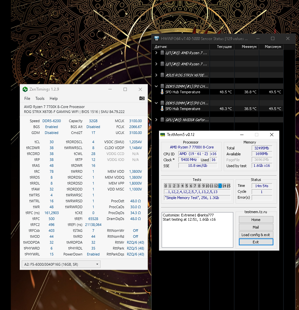Click the Exit button in TestMem5
The height and width of the screenshot is (310, 299).
(x=256, y=242)
